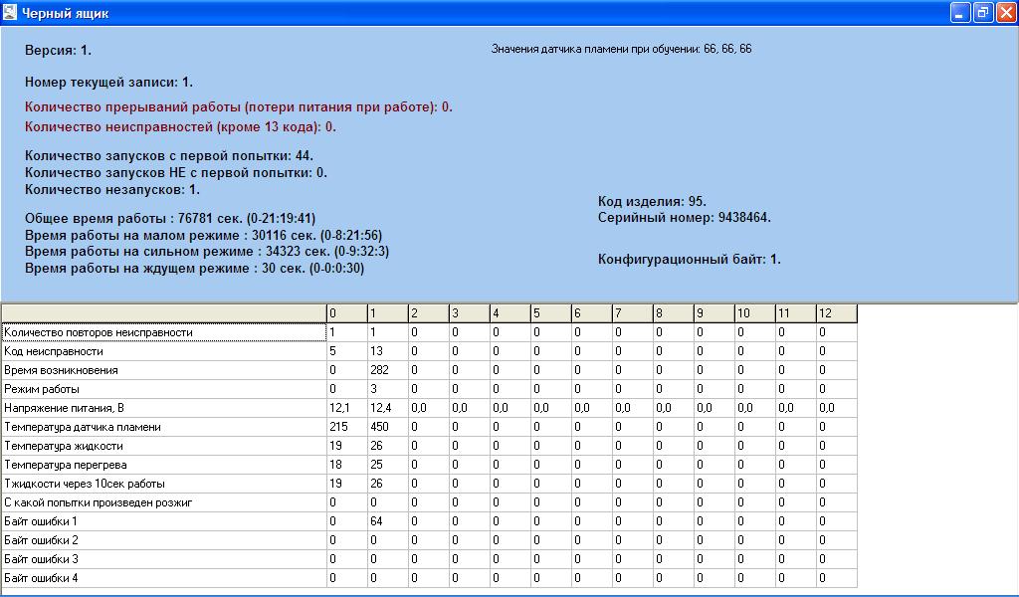Select the 'Байт ошибки 1' row label
The width and height of the screenshot is (1019, 597).
[164, 521]
